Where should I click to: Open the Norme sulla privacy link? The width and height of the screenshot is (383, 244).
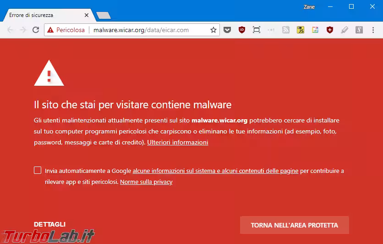(146, 182)
